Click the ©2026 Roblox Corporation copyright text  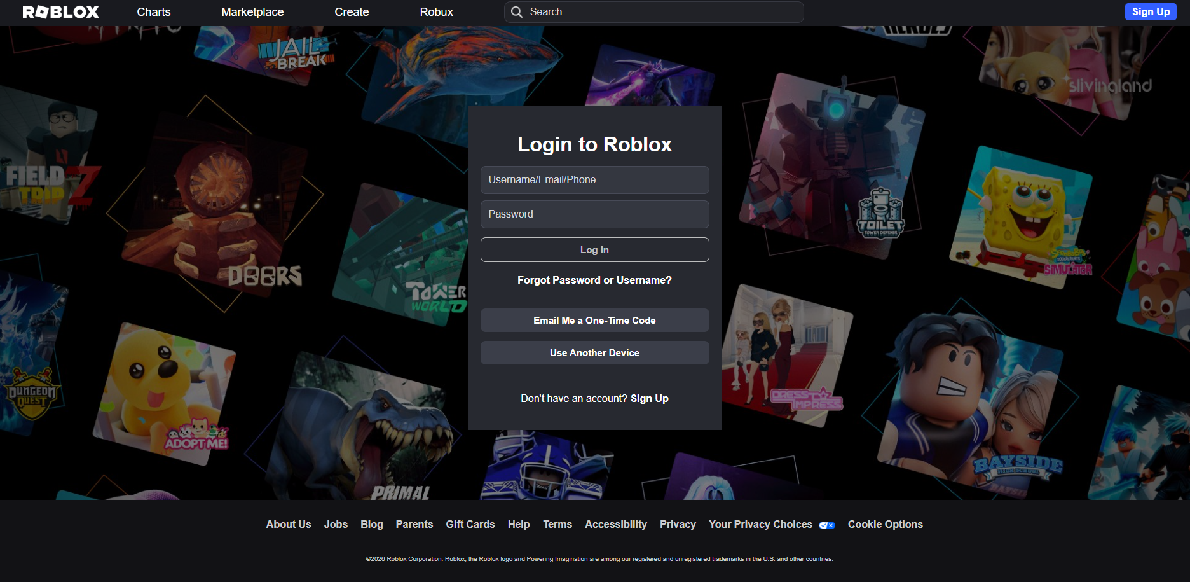click(x=599, y=559)
